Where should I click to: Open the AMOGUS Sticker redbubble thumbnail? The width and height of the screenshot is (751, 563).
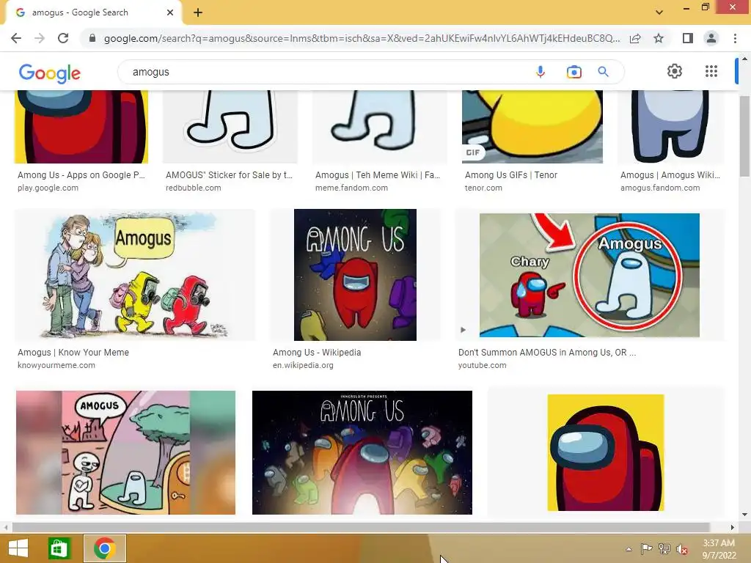click(230, 127)
